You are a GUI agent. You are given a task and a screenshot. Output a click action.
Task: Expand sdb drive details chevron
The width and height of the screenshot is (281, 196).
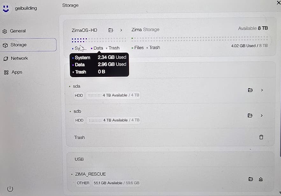(x=262, y=115)
